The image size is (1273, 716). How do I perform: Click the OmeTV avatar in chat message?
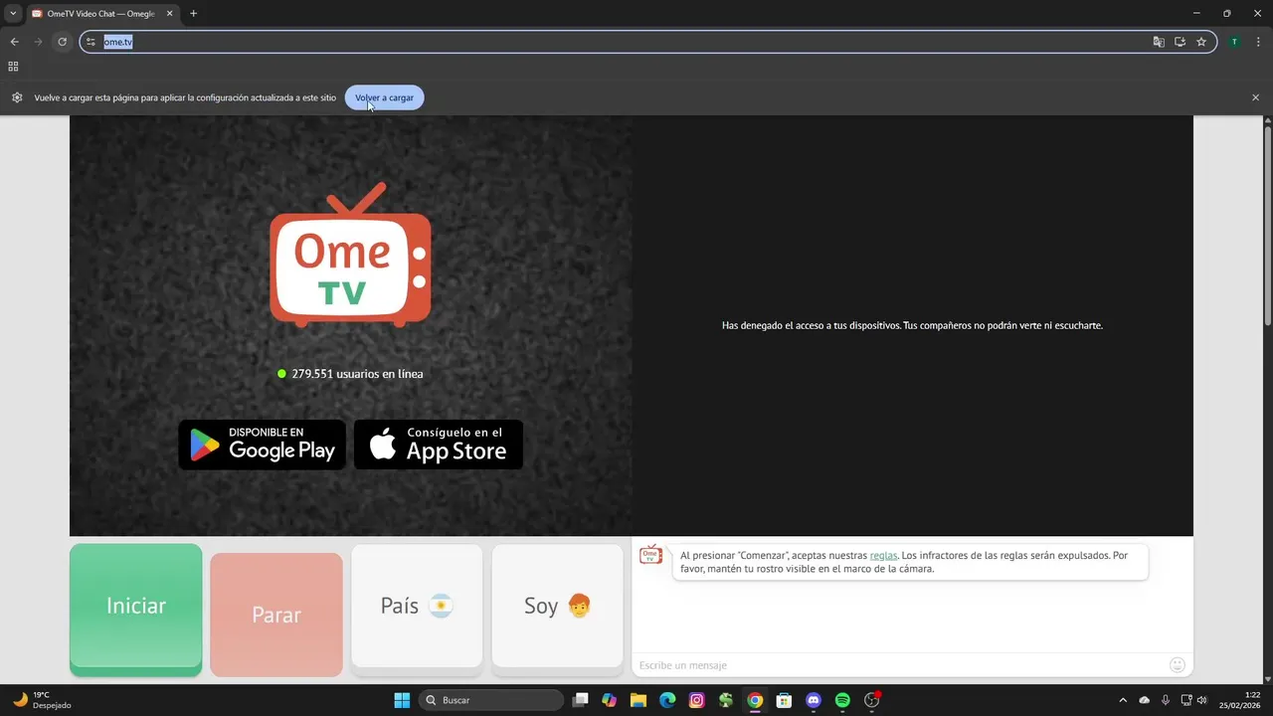coord(650,554)
